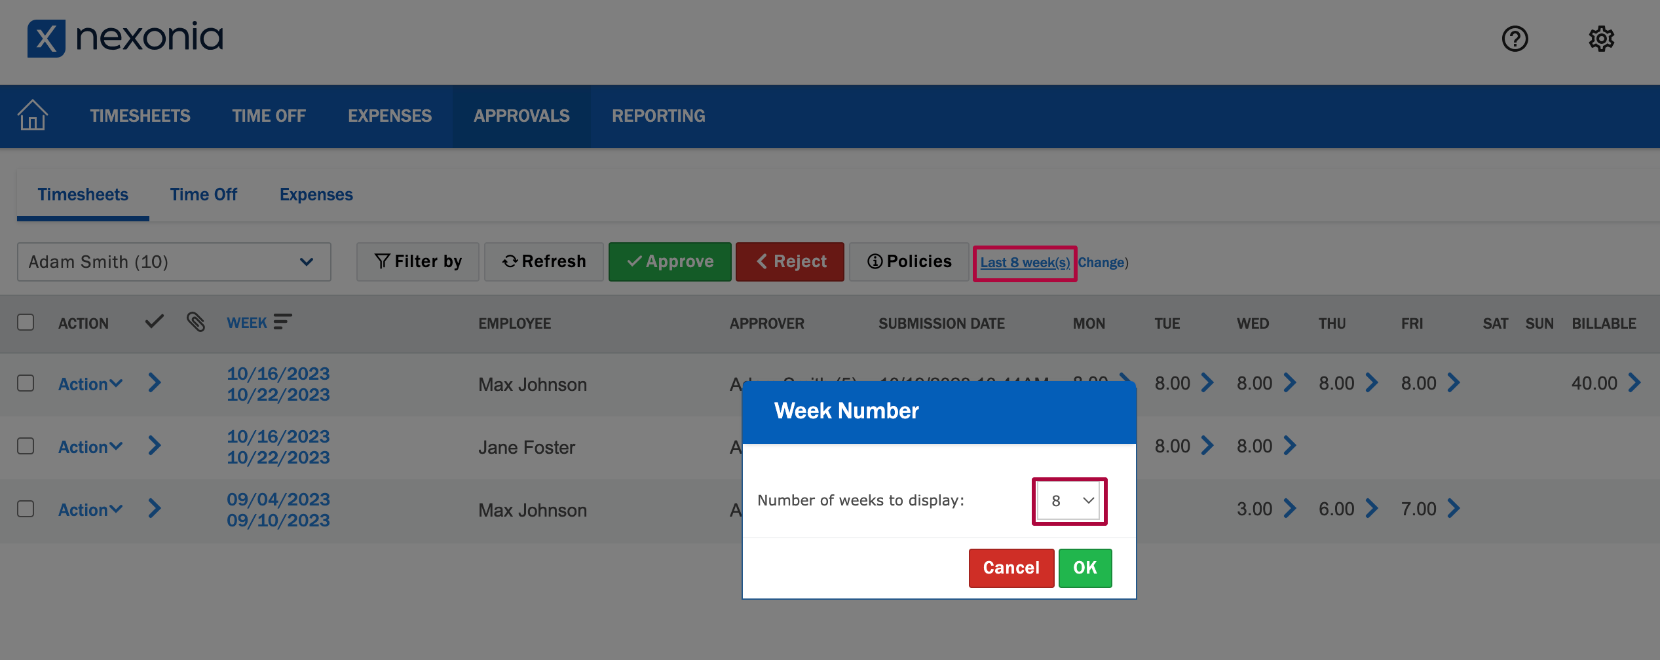
Task: Toggle the select-all checkbox in header
Action: click(x=26, y=322)
